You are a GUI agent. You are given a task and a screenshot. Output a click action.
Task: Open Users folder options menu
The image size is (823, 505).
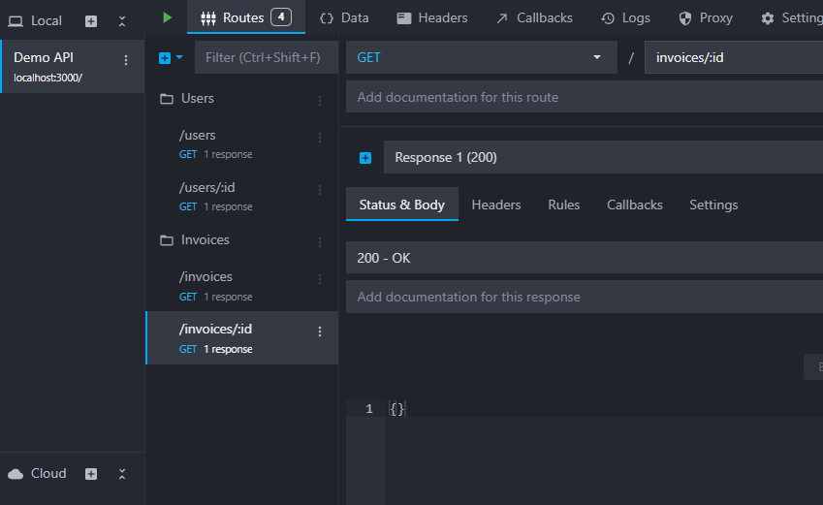pyautogui.click(x=320, y=100)
